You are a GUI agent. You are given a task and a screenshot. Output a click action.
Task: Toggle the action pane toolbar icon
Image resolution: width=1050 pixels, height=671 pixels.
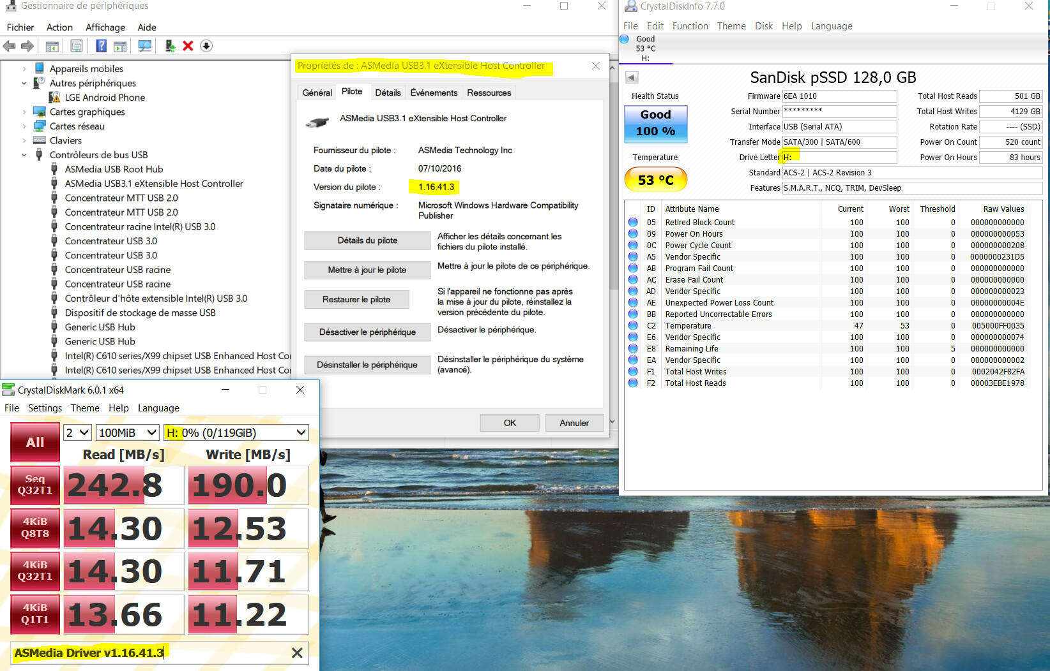coord(120,46)
